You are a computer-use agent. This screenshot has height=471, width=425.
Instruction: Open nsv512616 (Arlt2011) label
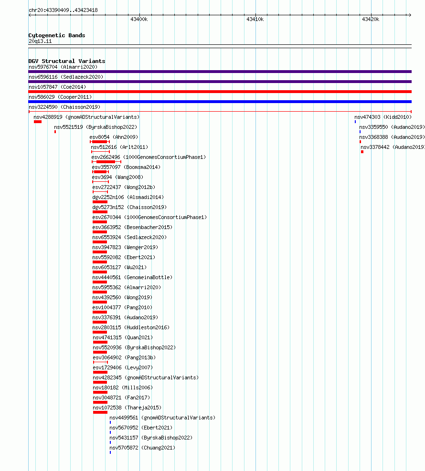tap(120, 147)
